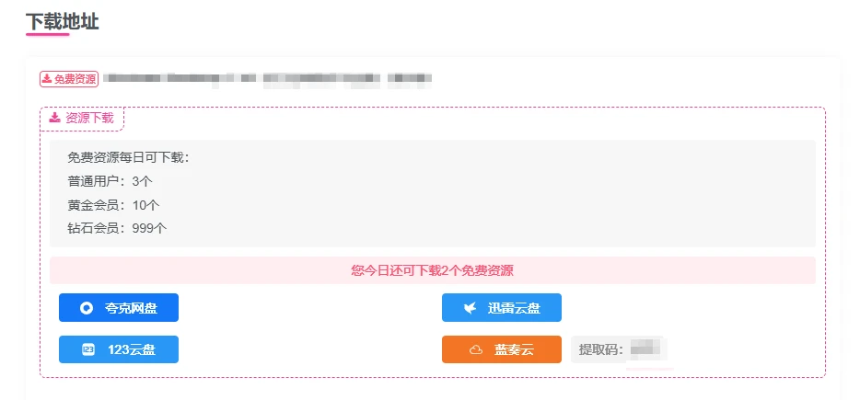The image size is (860, 400).
Task: Click the 夸克网盘 download button
Action: tap(119, 308)
